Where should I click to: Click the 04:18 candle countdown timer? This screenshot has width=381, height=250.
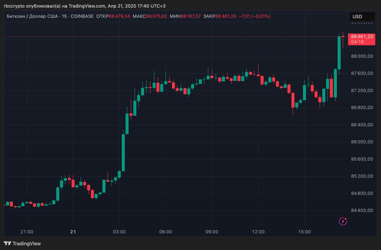point(357,42)
